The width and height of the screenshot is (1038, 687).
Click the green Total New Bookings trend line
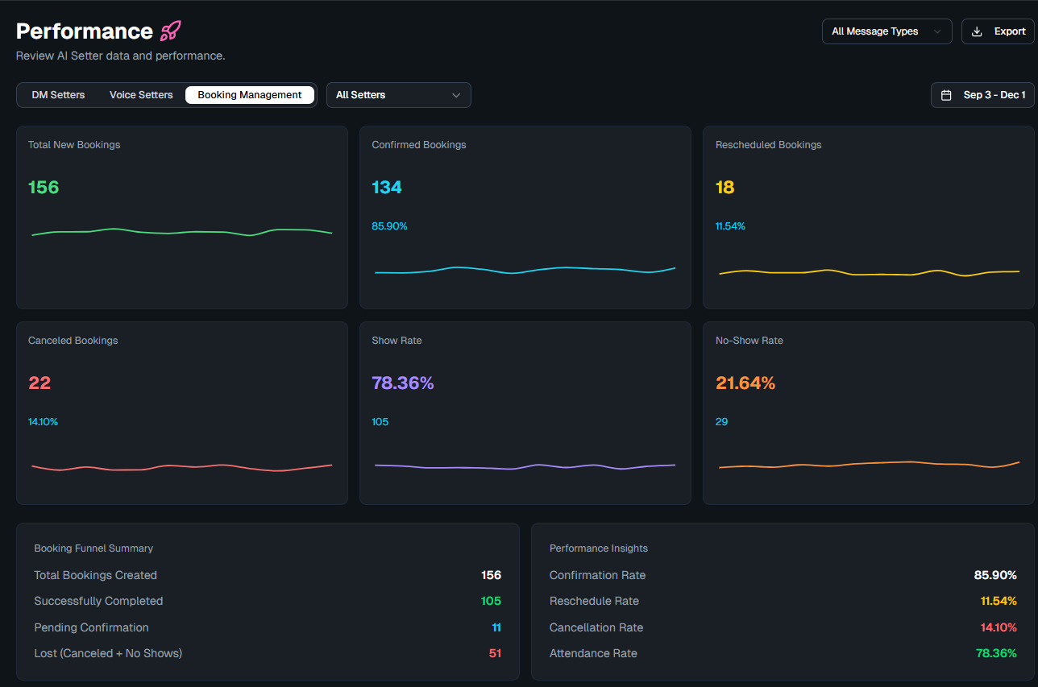[182, 232]
